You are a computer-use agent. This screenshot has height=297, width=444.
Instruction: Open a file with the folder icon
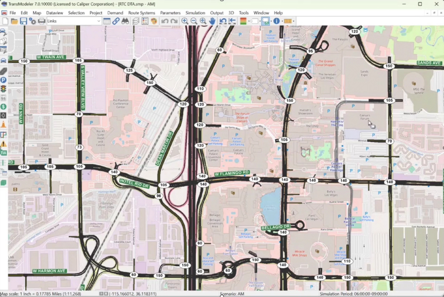click(x=14, y=21)
